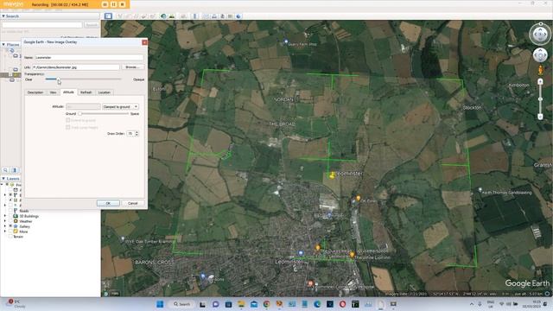The height and width of the screenshot is (311, 553).
Task: Open the chat app on taskbar
Action: click(x=215, y=304)
